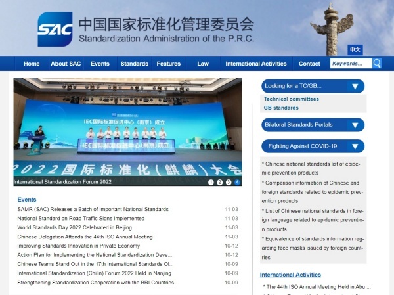
Task: Open the About SAC menu
Action: (66, 64)
